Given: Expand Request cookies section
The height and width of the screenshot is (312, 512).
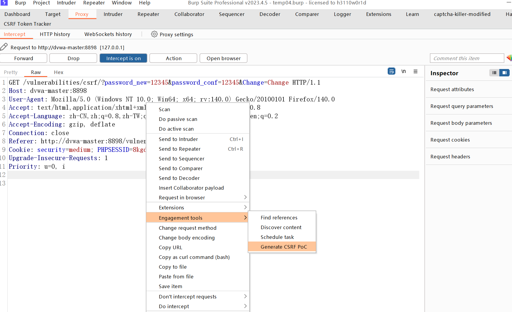Looking at the screenshot, I should pos(469,140).
